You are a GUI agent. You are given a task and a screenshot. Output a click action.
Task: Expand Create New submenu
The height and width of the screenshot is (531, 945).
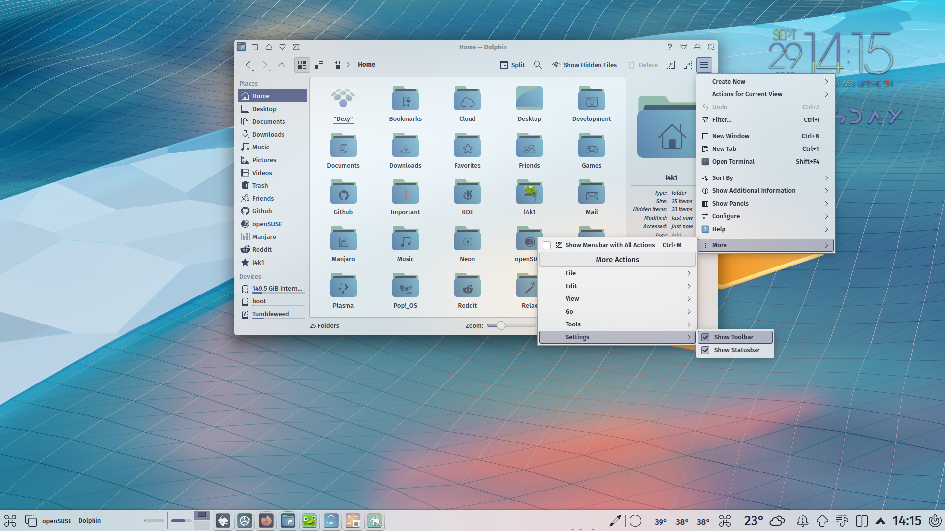click(766, 82)
